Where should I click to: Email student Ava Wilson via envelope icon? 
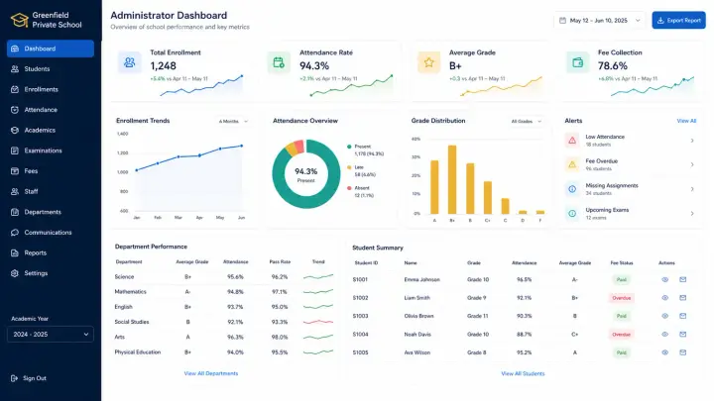[682, 352]
